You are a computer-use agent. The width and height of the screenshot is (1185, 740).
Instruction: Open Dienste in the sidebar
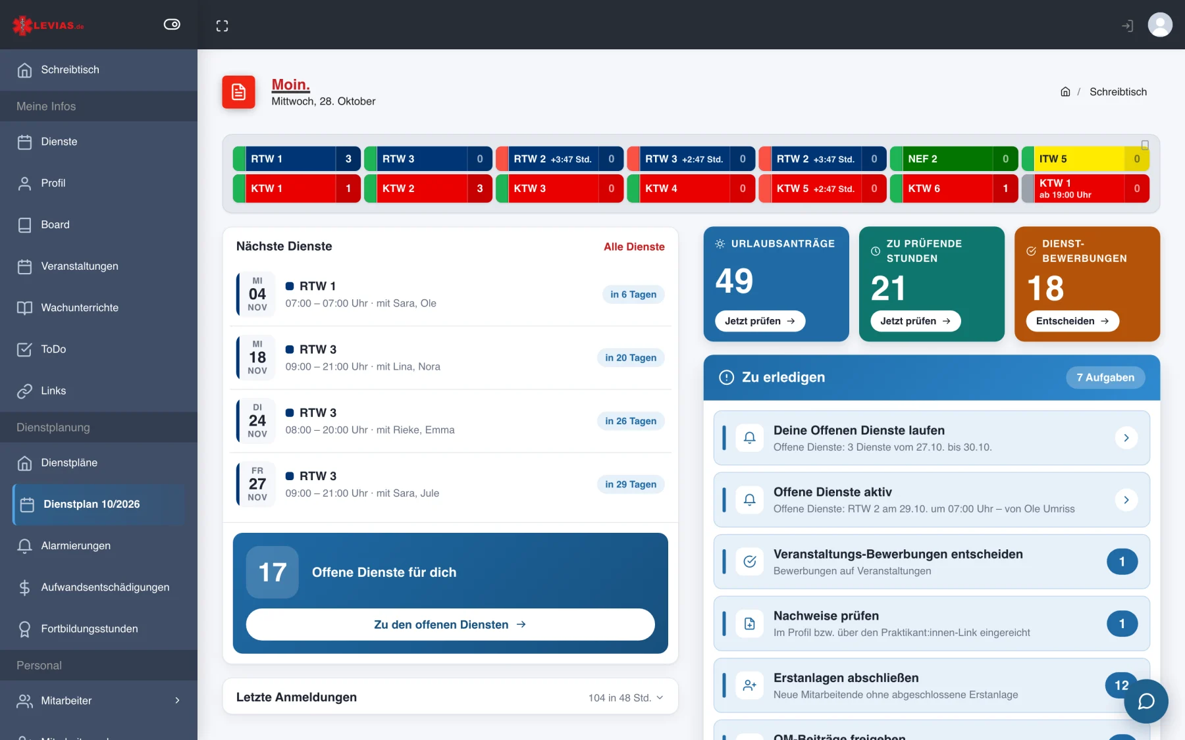pyautogui.click(x=99, y=141)
